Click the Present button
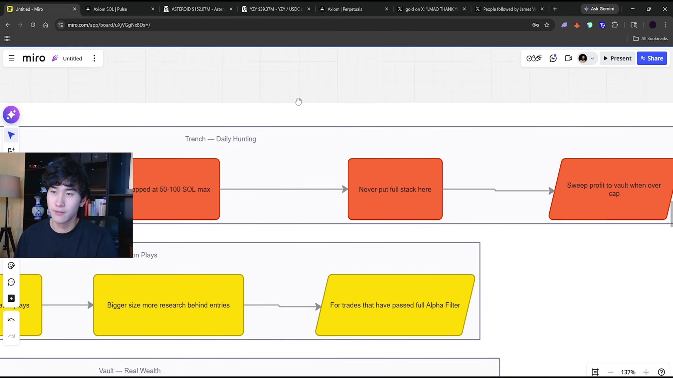Viewport: 673px width, 378px height. (x=618, y=58)
